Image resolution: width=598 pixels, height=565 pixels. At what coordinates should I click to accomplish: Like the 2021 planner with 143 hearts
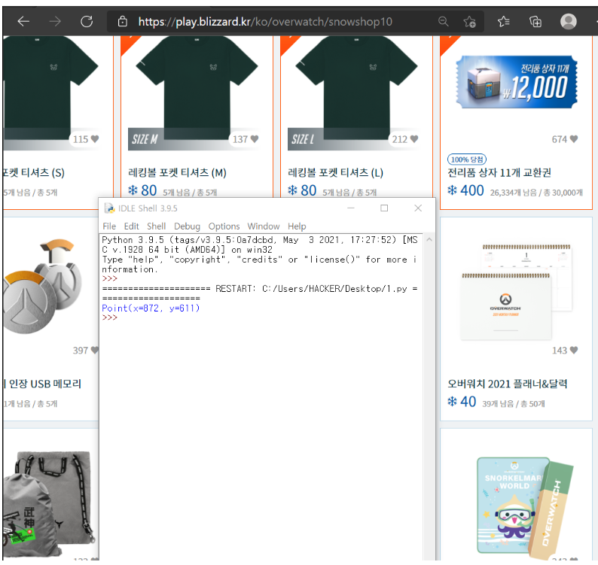click(574, 350)
